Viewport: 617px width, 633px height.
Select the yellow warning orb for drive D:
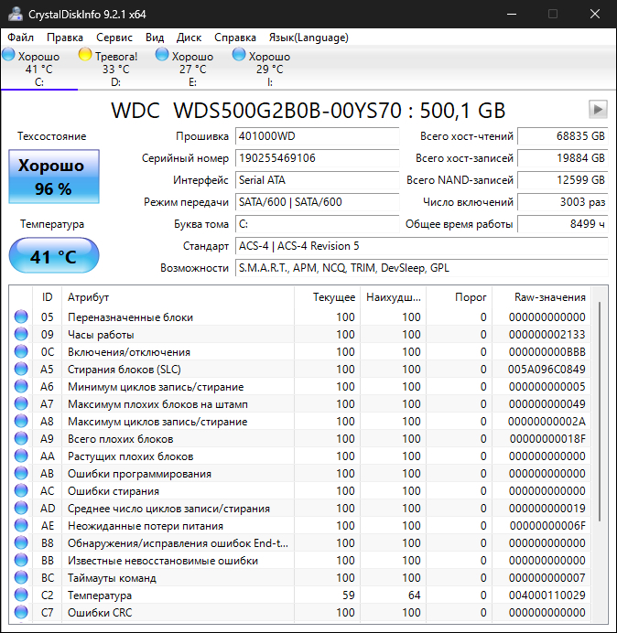[x=85, y=56]
